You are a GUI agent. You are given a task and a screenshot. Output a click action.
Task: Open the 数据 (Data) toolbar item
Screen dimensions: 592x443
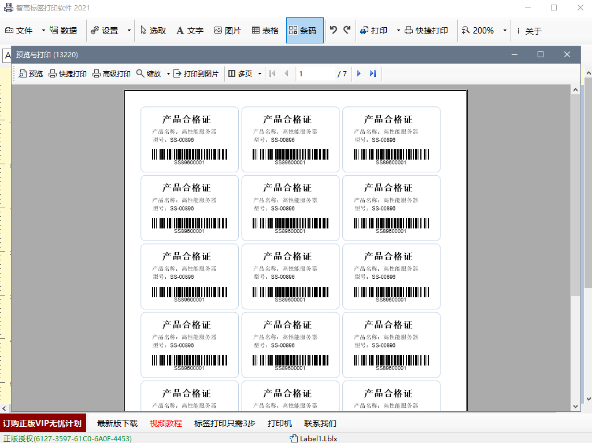coord(64,31)
